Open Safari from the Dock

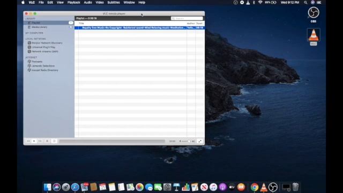click(x=75, y=187)
